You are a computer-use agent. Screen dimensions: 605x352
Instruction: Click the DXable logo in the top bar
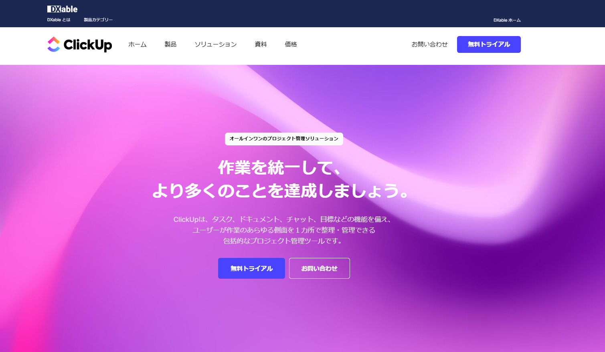pyautogui.click(x=62, y=9)
